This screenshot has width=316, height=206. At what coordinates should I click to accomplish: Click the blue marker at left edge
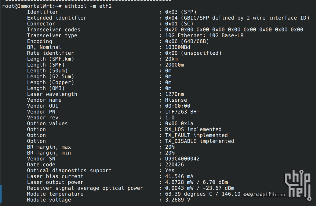[1, 194]
